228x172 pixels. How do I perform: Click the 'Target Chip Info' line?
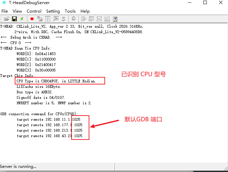pyautogui.click(x=17, y=76)
